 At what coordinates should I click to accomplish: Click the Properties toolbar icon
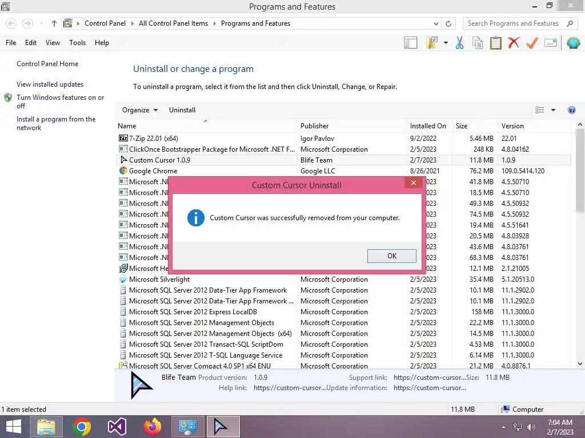(x=551, y=43)
